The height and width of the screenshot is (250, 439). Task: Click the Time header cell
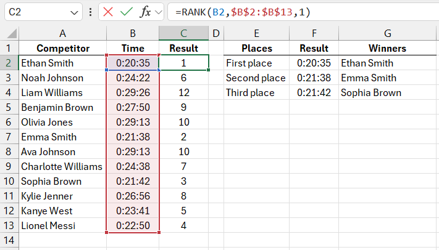pyautogui.click(x=133, y=48)
